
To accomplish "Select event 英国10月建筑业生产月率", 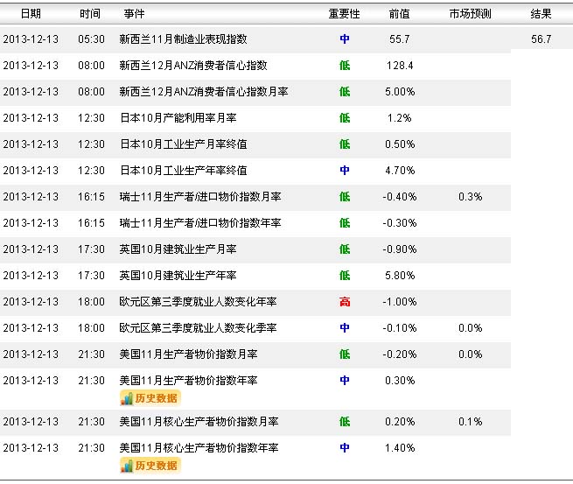I will pyautogui.click(x=178, y=249).
